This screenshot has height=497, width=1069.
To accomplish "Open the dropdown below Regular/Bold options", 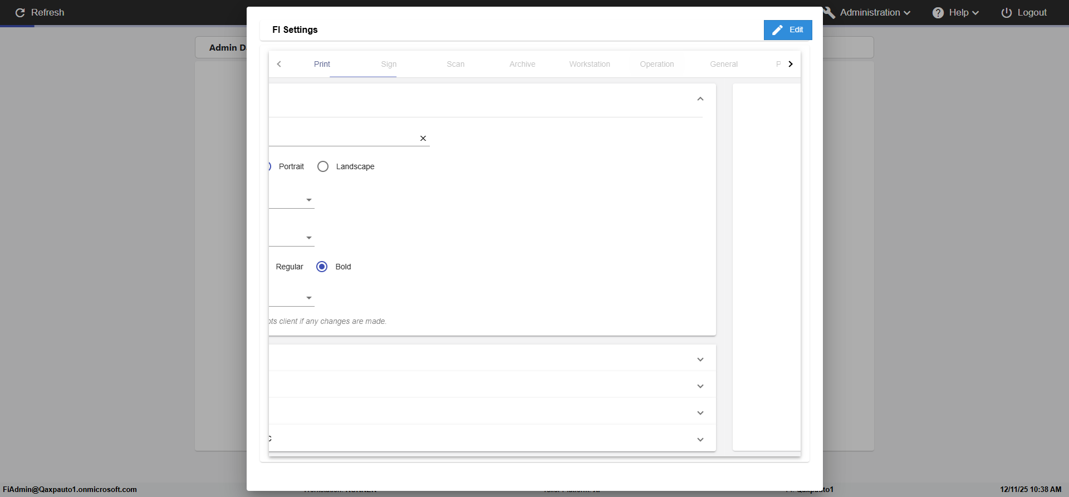I will (x=292, y=298).
